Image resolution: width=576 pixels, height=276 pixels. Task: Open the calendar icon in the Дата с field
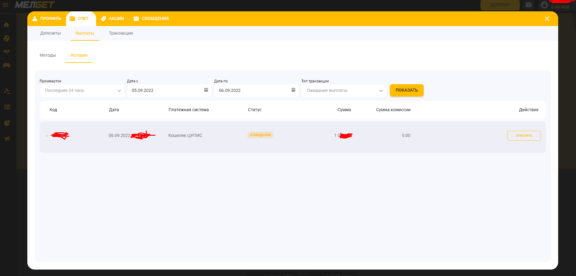[x=206, y=90]
